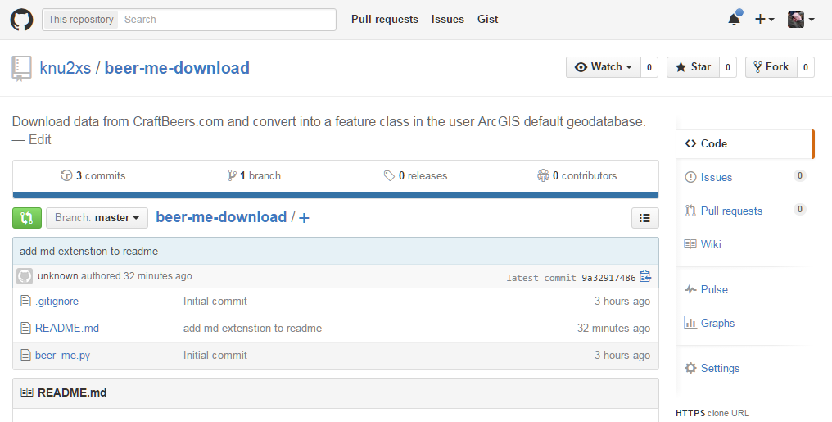
Task: Click the .gitignore file icon
Action: tap(25, 301)
